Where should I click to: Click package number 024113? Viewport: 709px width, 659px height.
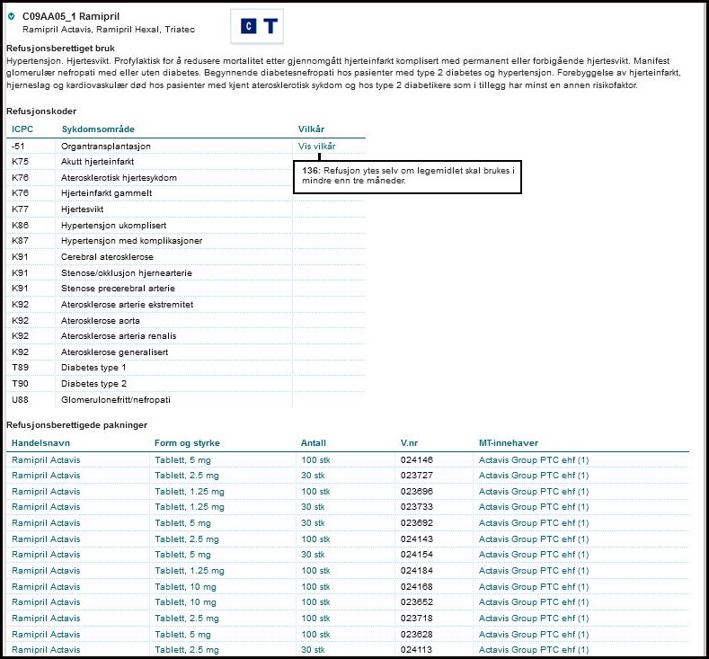pos(416,649)
